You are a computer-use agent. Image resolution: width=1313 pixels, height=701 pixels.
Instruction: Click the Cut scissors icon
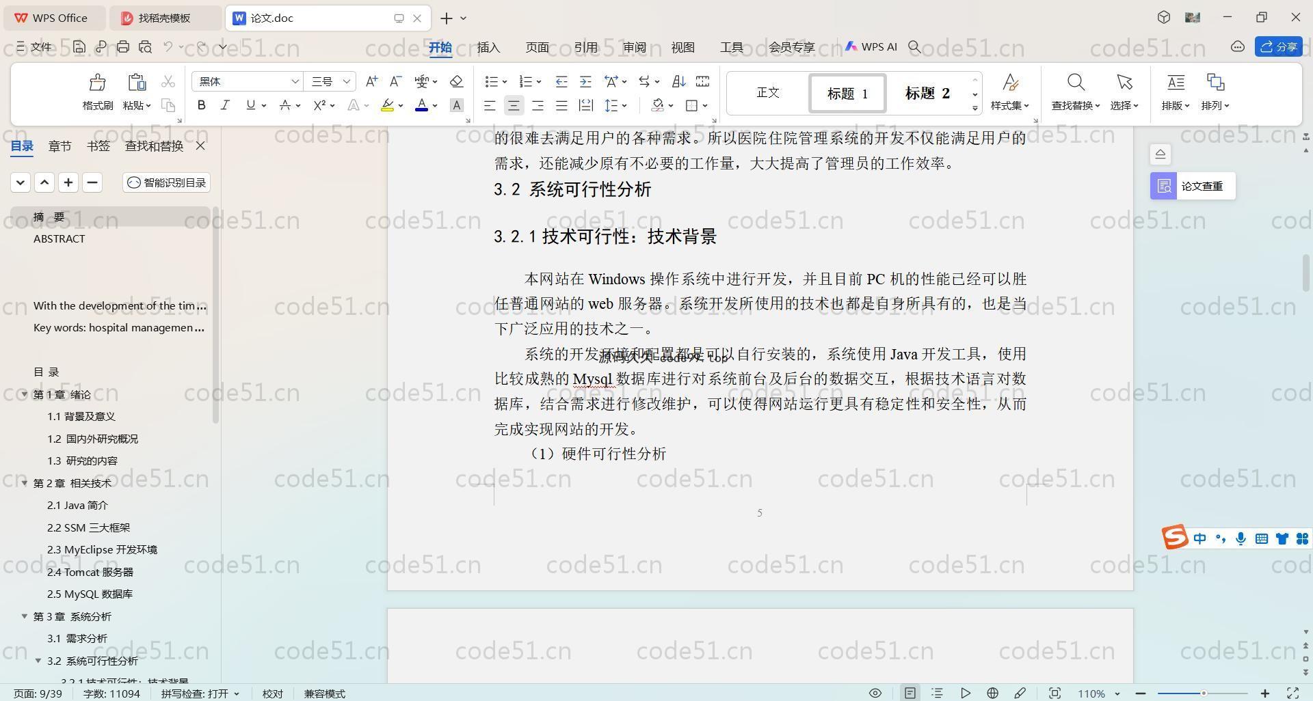pos(168,82)
